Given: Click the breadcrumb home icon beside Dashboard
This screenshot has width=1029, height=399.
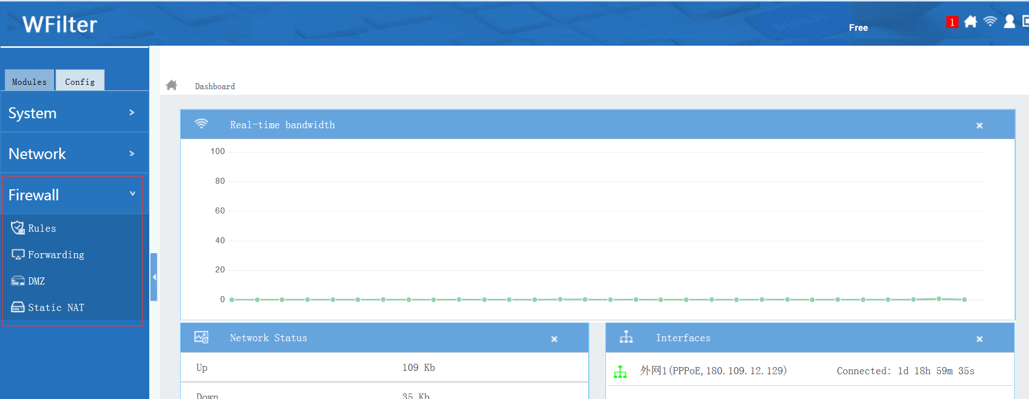Looking at the screenshot, I should [x=172, y=85].
